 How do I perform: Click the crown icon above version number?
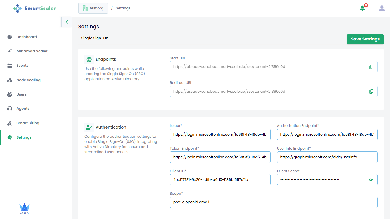point(25,207)
